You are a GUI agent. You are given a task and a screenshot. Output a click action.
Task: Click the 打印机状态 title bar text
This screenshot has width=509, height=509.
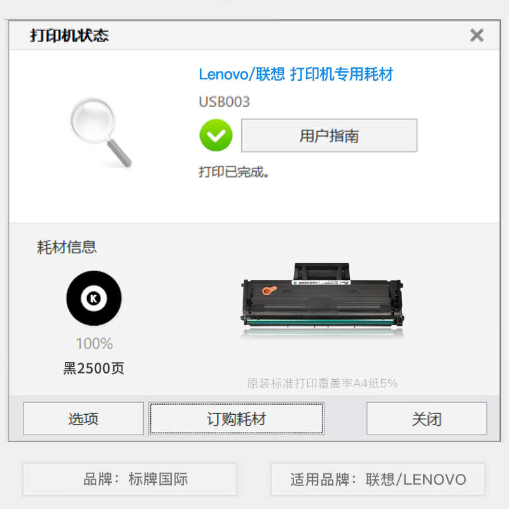coord(69,36)
